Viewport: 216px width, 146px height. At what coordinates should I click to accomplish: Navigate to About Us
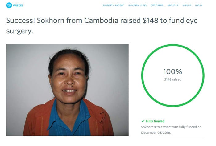(173, 6)
